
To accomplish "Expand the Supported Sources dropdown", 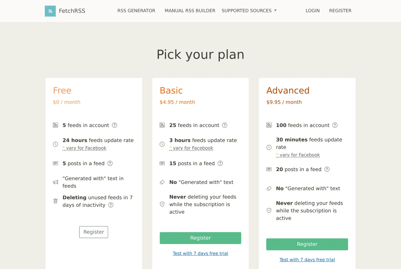I will point(249,11).
